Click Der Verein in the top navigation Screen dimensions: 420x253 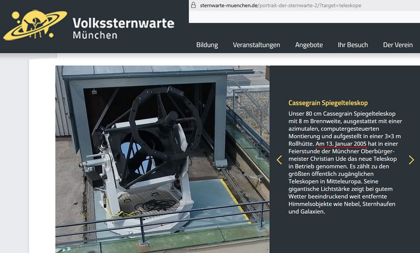coord(397,45)
